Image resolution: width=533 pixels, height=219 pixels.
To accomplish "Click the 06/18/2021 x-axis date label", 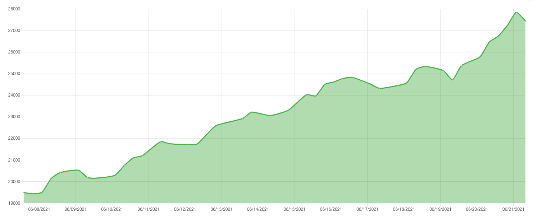I will [x=404, y=209].
